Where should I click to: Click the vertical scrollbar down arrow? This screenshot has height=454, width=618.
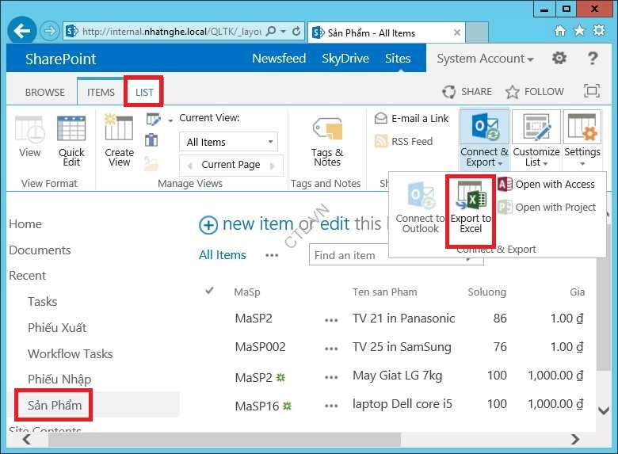click(x=604, y=410)
